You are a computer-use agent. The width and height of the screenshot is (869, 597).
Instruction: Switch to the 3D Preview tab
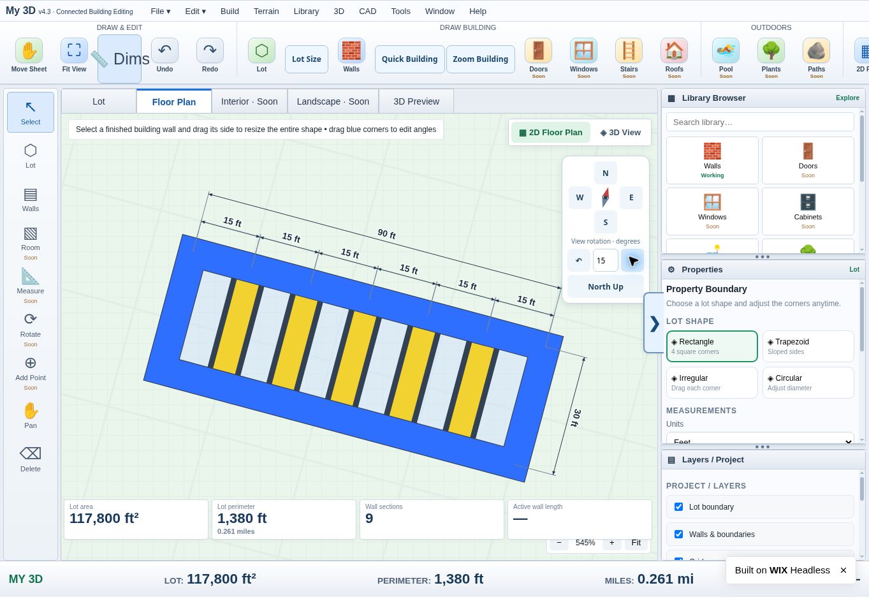pos(416,101)
